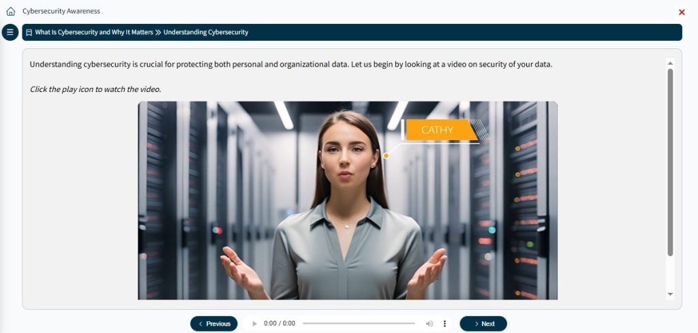This screenshot has height=333, width=698.
Task: Select the 'Understanding Cybersecurity' breadcrumb
Action: coord(206,33)
